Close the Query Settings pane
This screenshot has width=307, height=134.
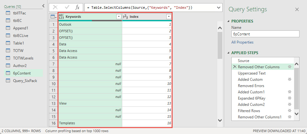pos(297,9)
